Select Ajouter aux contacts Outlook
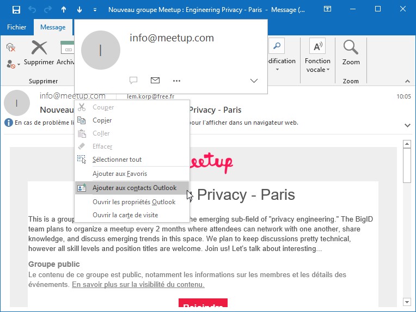Screen dimensions: 416x312 point(134,188)
